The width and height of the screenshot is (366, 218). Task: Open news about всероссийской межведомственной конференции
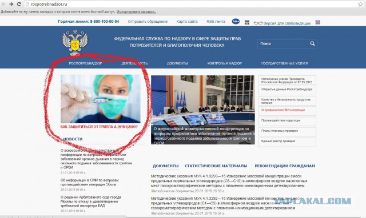96,159
